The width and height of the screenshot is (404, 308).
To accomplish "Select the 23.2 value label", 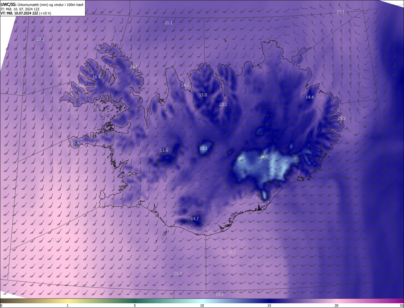I will click(x=40, y=39).
